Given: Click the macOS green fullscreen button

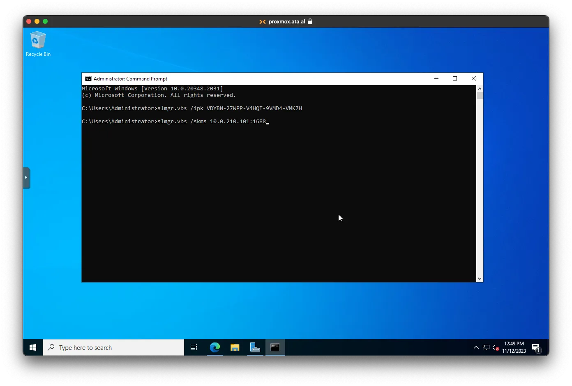Looking at the screenshot, I should pos(45,21).
